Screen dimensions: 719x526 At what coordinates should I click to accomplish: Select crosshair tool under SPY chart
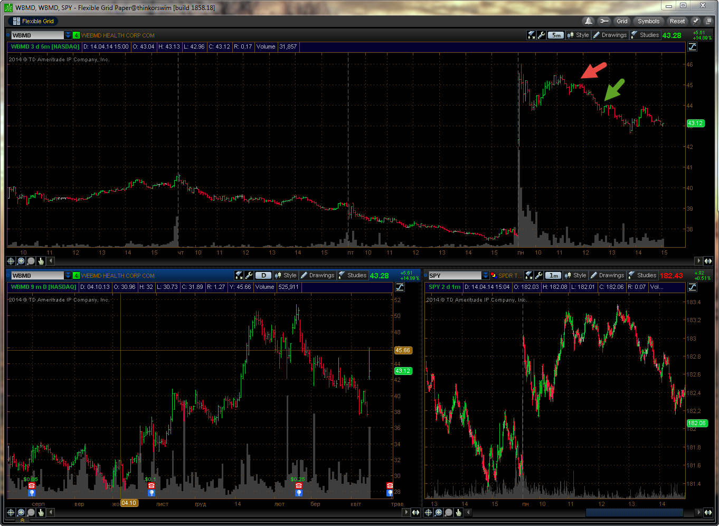429,512
